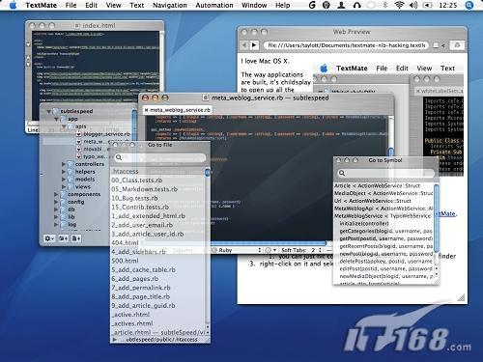Screen dimensions: 483x362
Task: Expand the components folder
Action: tap(56, 194)
